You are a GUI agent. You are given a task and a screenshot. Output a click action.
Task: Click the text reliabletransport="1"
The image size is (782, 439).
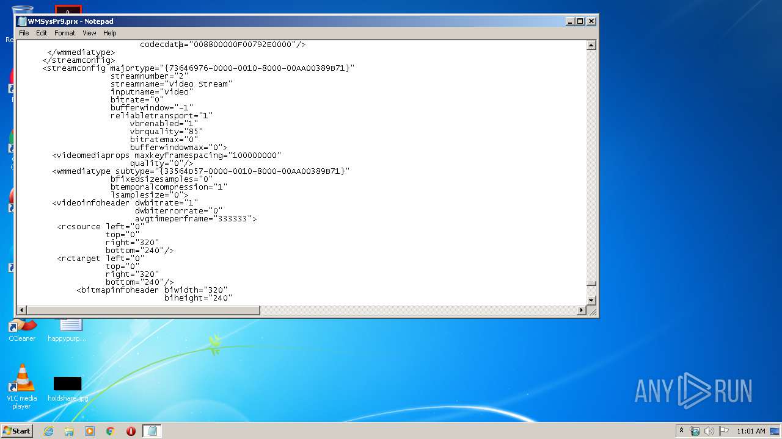pos(161,115)
